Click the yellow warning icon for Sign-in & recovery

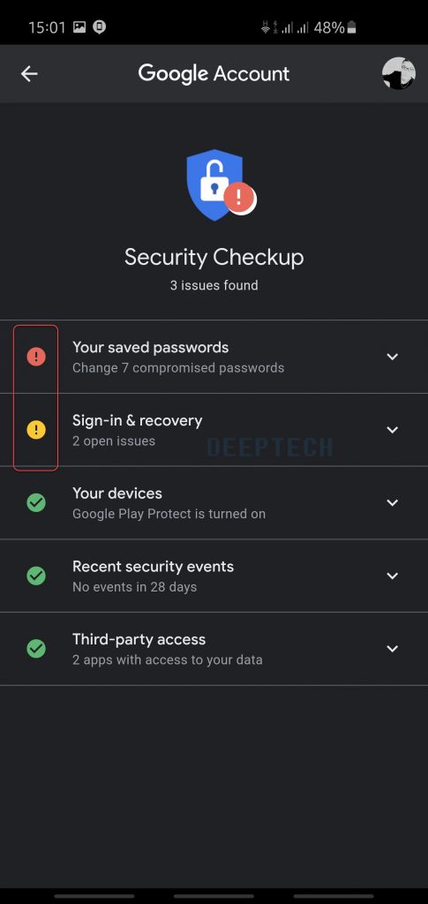(36, 430)
